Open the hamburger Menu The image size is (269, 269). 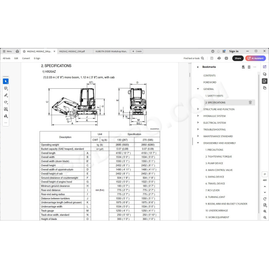7,51
